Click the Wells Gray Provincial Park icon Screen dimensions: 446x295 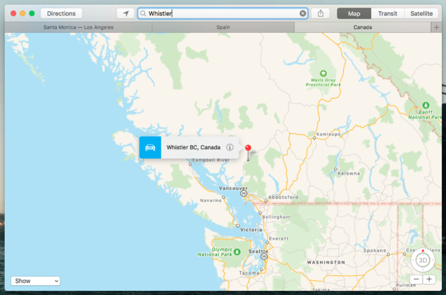coord(323,73)
